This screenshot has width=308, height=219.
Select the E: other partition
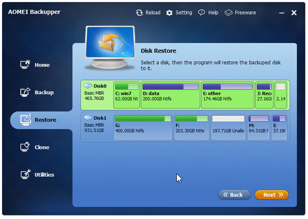[227, 95]
